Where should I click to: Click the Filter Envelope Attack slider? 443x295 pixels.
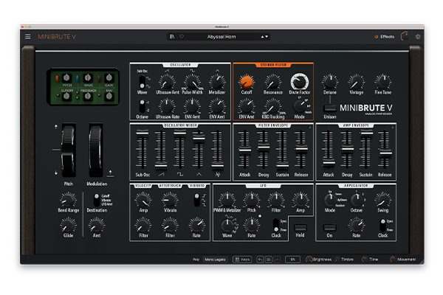click(x=244, y=150)
